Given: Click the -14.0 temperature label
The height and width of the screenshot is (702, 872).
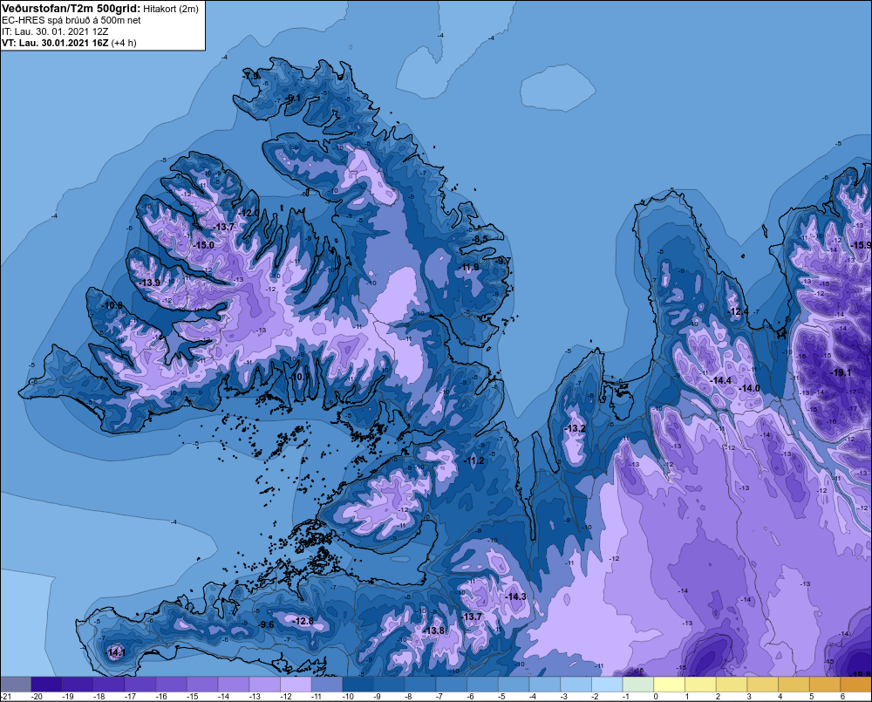Looking at the screenshot, I should pos(749,388).
